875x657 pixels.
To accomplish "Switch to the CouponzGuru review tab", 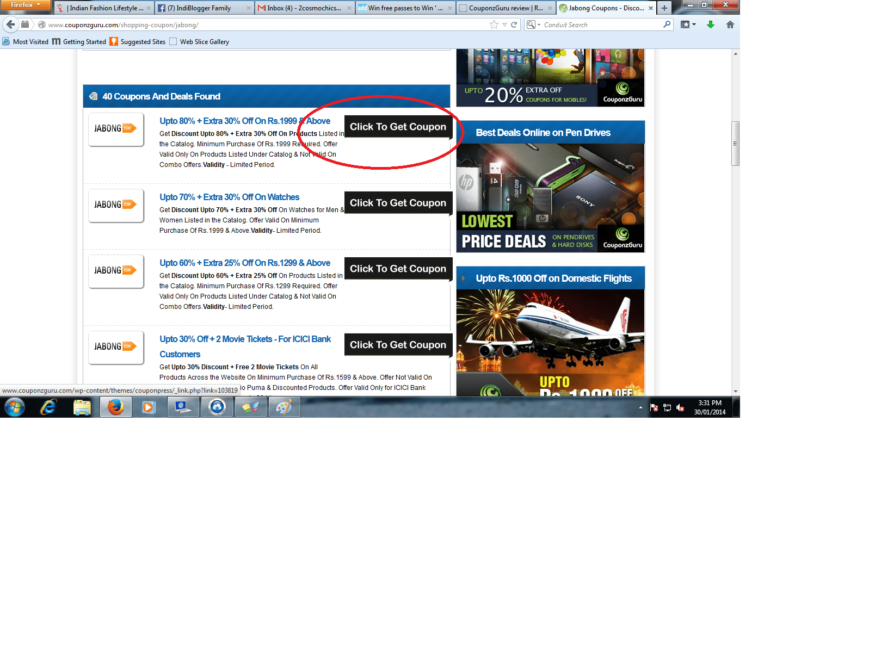I will [x=505, y=8].
